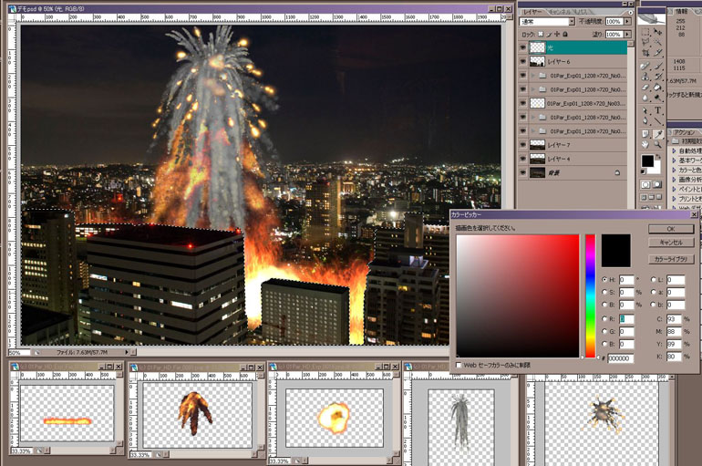Click the lock position icon in Layers
Image resolution: width=702 pixels, height=466 pixels.
point(557,34)
